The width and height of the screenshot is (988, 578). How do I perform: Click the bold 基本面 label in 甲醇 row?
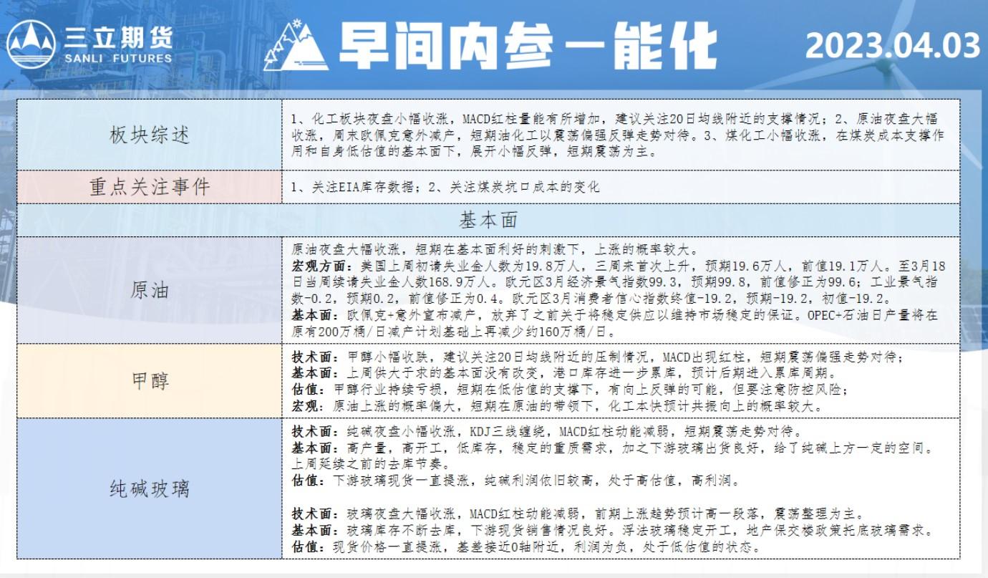point(314,374)
